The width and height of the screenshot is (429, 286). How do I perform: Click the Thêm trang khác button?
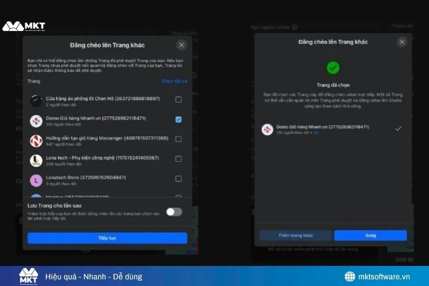click(x=295, y=235)
